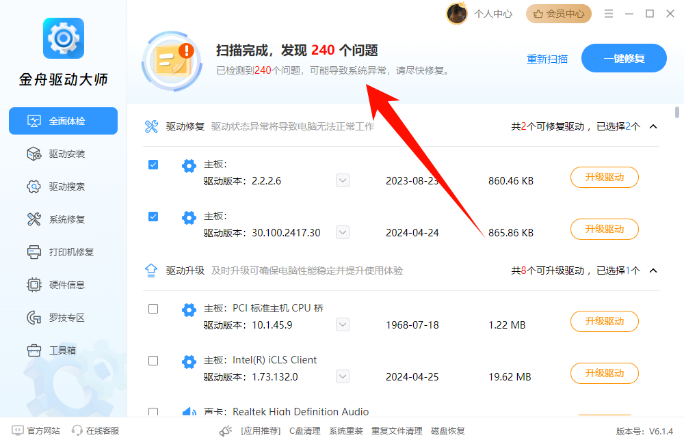Open 个人中心 via the avatar
Viewport: 684px width, 444px height.
tap(456, 13)
